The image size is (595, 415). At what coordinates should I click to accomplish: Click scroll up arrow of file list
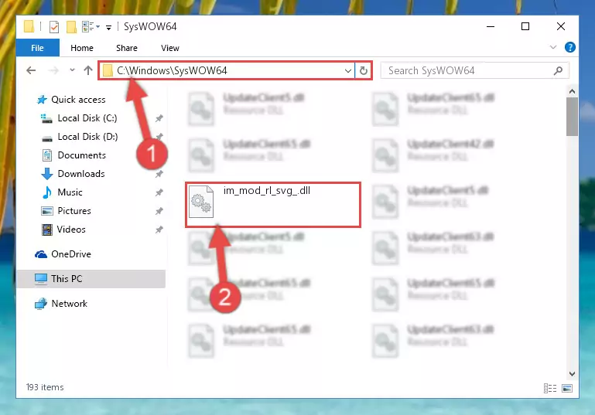[572, 91]
